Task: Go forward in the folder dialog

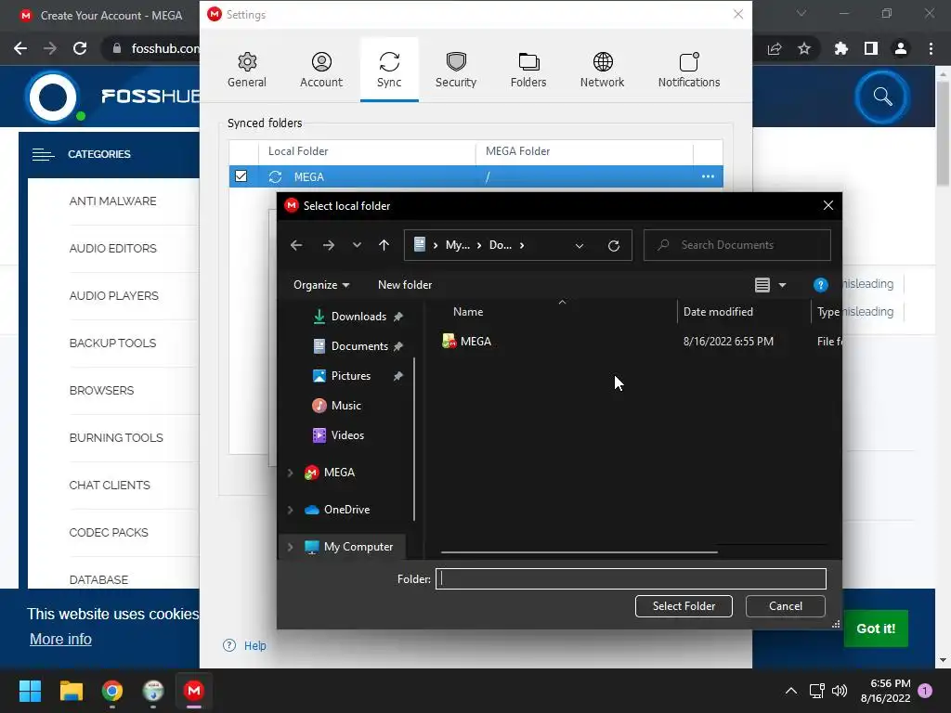Action: click(x=328, y=245)
